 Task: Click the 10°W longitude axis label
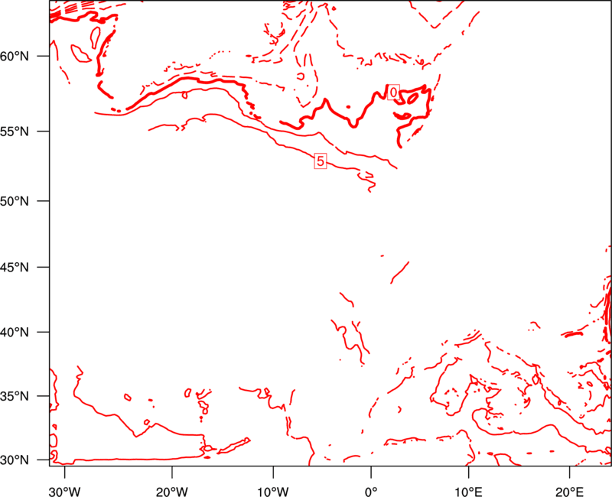[273, 492]
